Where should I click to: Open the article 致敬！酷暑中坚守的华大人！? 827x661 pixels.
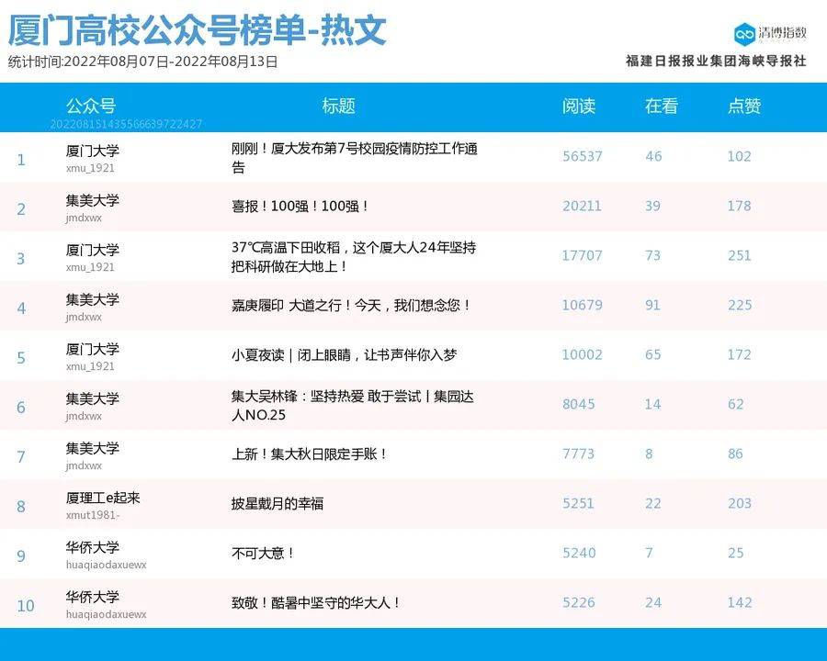(x=316, y=602)
